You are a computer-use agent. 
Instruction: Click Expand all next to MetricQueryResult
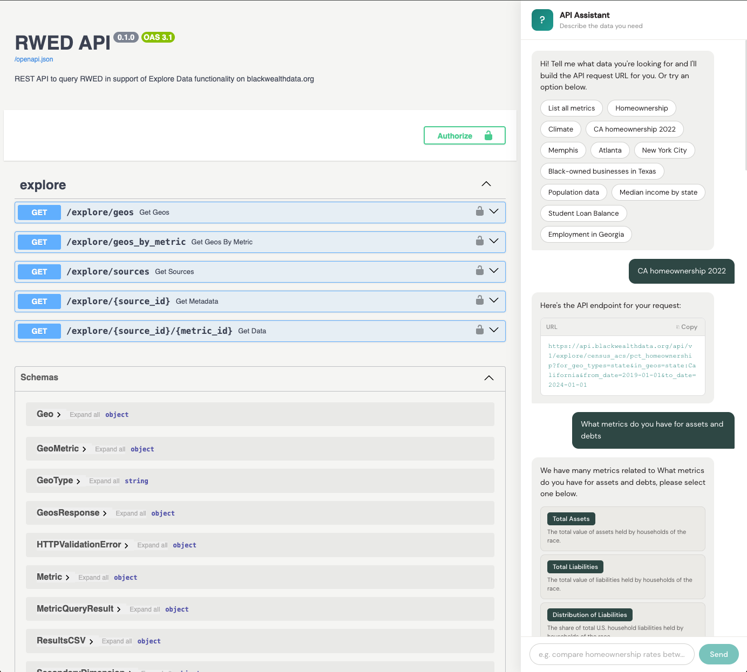[x=145, y=609]
